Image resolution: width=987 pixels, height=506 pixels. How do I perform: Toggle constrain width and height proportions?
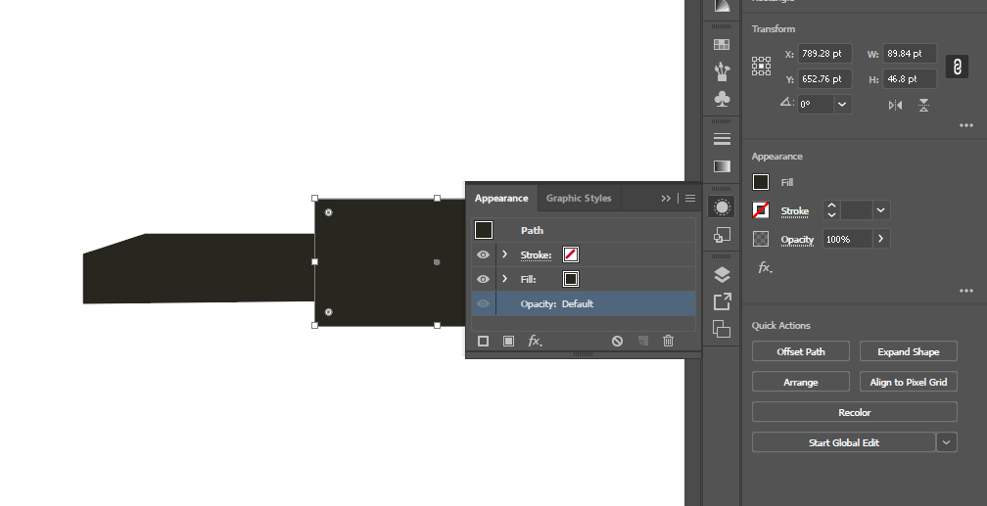click(957, 67)
